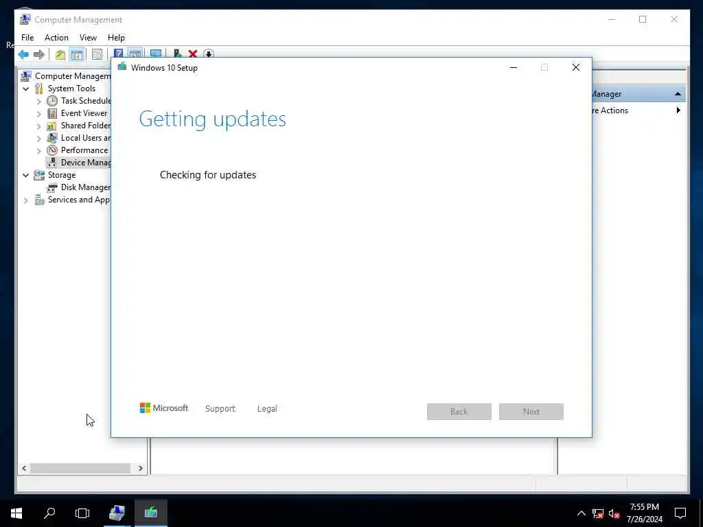Click the Disk Management icon in tree

[52, 187]
